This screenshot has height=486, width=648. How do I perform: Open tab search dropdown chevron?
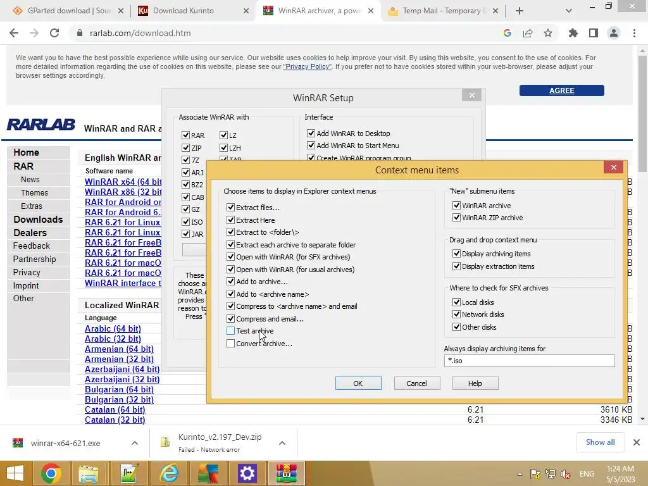(x=569, y=11)
